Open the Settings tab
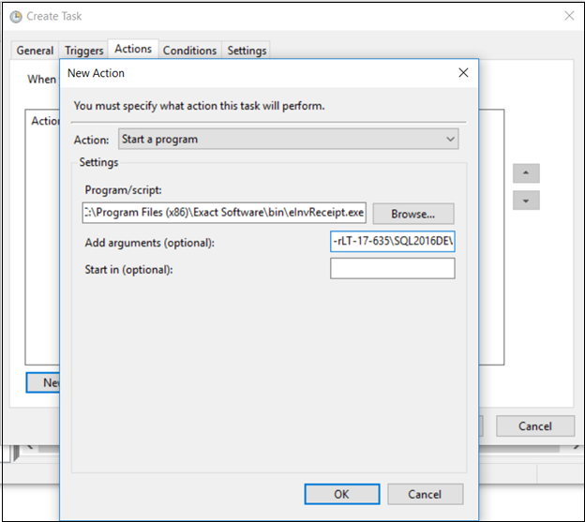This screenshot has height=522, width=585. click(247, 51)
